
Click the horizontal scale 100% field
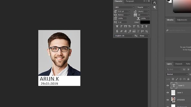[145, 18]
